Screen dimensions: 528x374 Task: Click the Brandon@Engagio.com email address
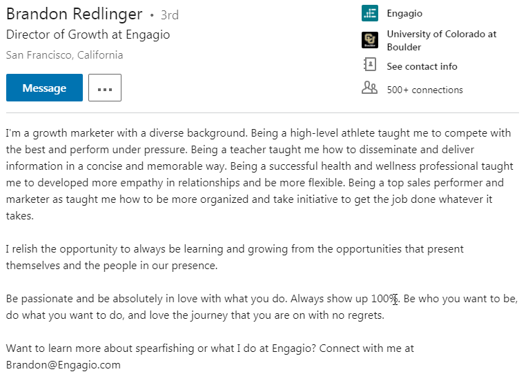pos(63,364)
